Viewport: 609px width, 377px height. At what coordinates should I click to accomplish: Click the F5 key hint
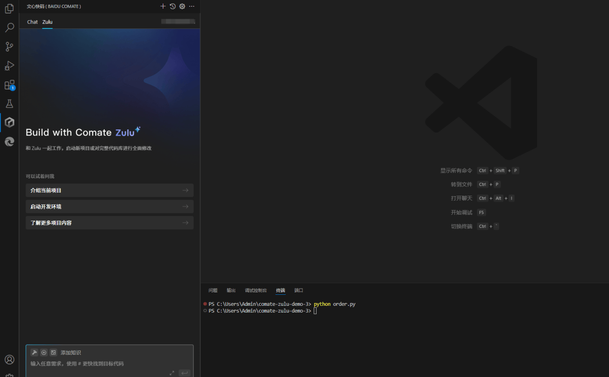click(481, 213)
